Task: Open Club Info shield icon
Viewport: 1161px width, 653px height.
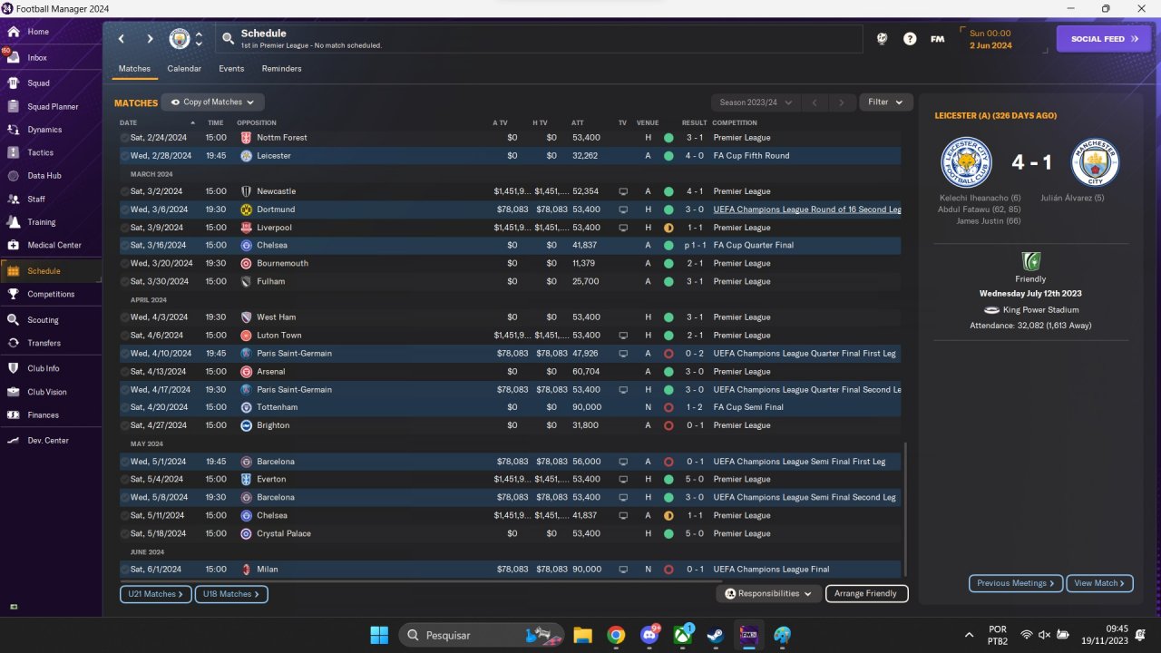Action: (13, 368)
